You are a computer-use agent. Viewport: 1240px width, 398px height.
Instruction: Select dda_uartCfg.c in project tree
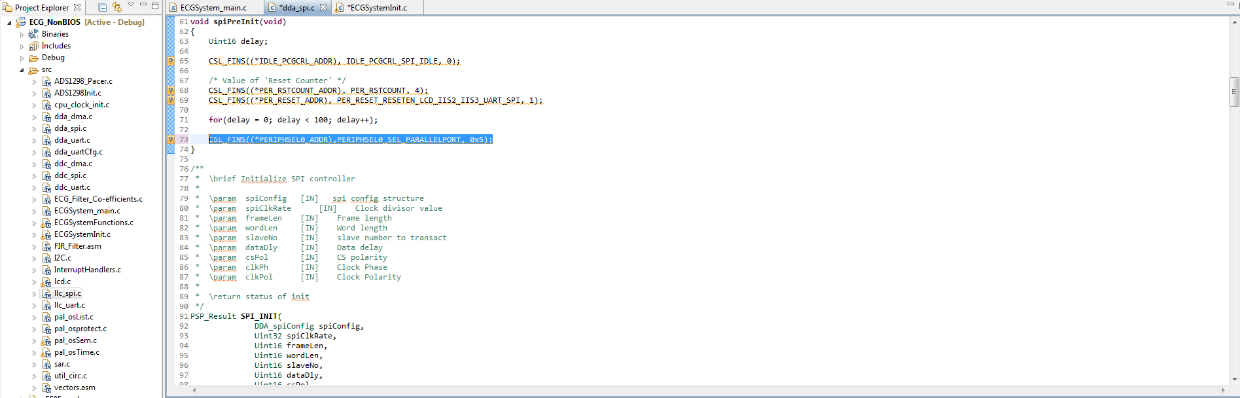tap(79, 152)
